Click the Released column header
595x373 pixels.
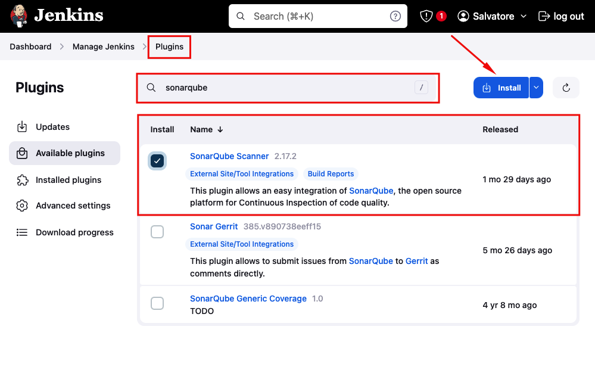pos(500,129)
